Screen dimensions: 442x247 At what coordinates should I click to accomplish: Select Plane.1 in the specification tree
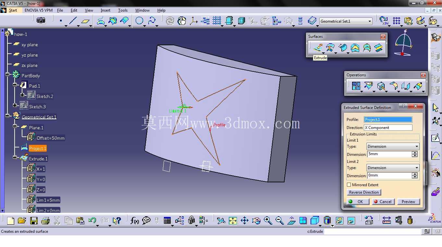36,128
